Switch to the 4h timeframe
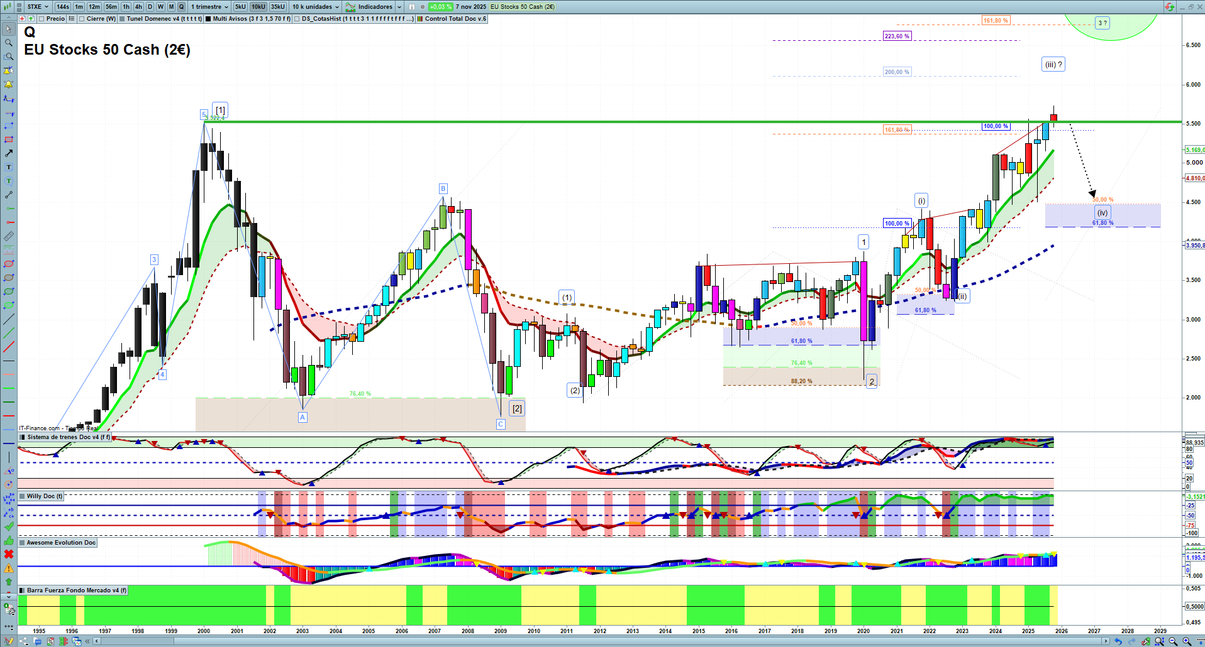This screenshot has height=647, width=1205. point(138,7)
